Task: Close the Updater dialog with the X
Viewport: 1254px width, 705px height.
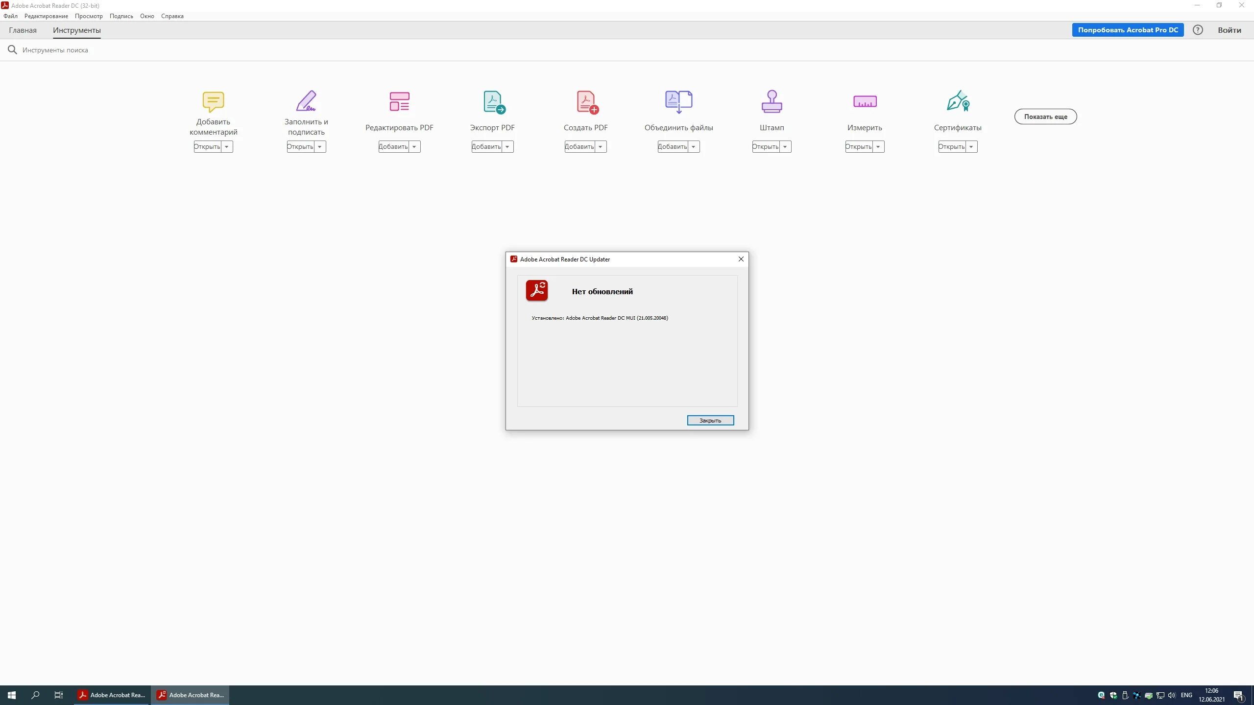Action: coord(741,259)
